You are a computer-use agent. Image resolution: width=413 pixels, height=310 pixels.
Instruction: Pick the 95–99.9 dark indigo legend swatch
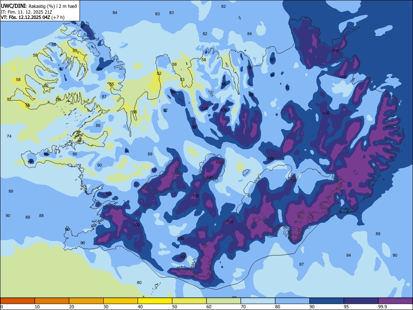[361, 301]
